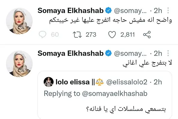Open lolo elissa display name
The width and height of the screenshot is (178, 119).
[73, 82]
